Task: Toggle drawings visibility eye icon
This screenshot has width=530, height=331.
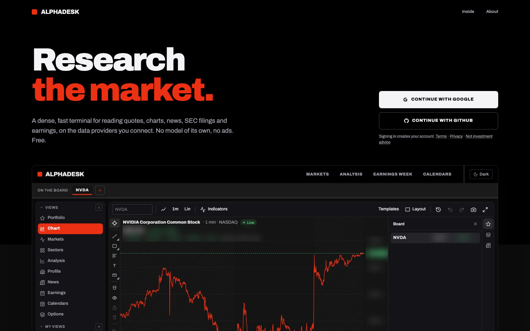Action: (115, 298)
